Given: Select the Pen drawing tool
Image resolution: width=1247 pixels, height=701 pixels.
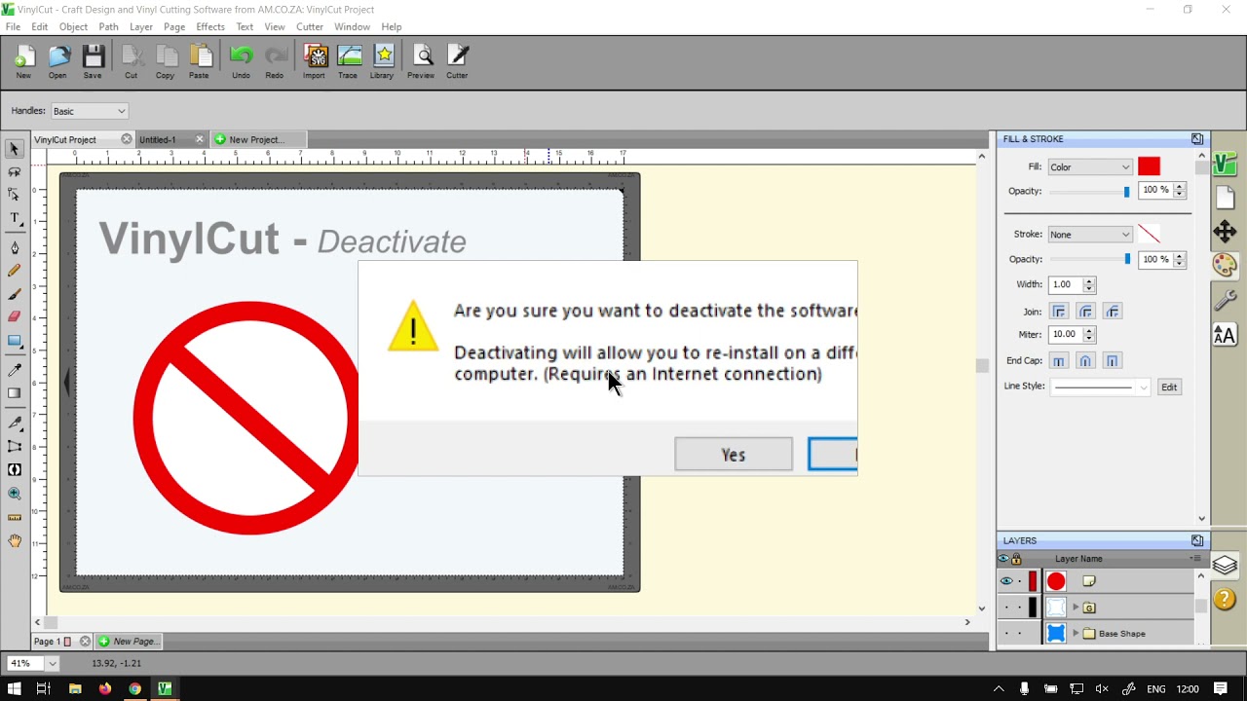Looking at the screenshot, I should pyautogui.click(x=15, y=247).
